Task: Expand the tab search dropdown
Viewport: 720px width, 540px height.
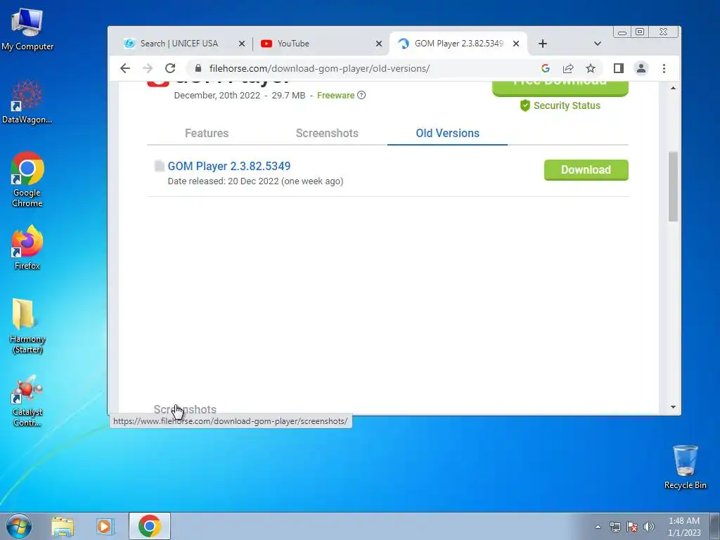Action: click(x=598, y=44)
